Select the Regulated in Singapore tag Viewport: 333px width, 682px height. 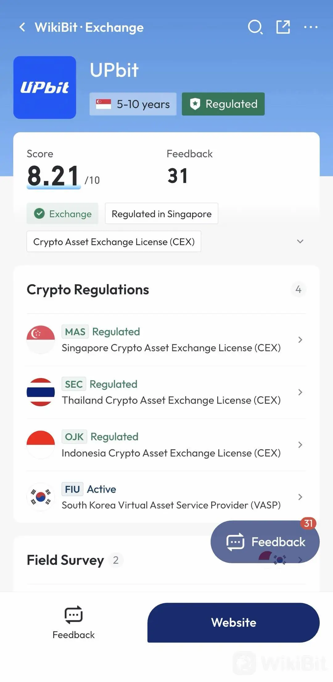tap(162, 214)
